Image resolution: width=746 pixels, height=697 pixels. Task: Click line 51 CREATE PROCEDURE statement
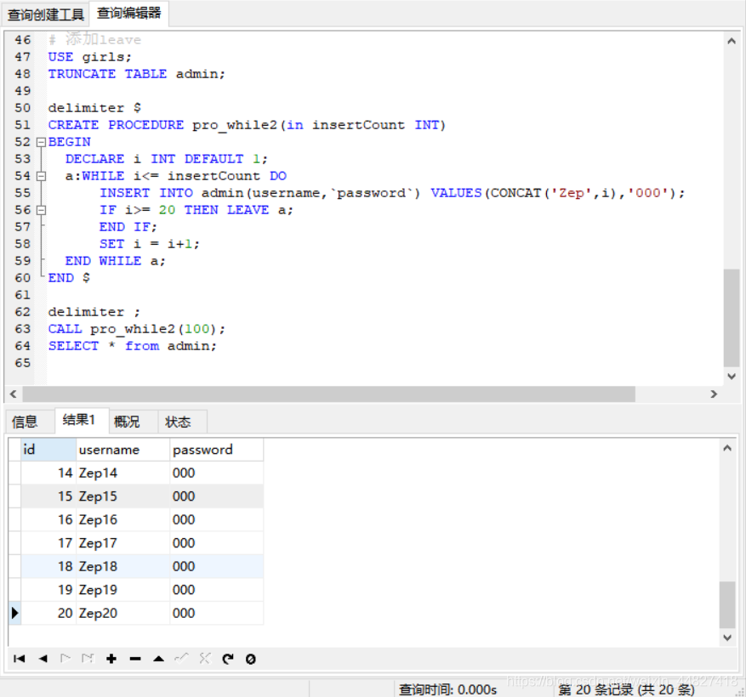point(247,125)
